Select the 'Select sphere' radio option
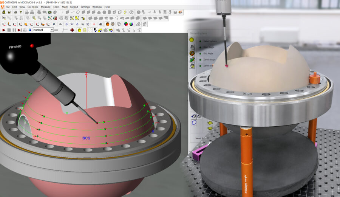Image resolution: width=340 pixels, height=197 pixels. (x=200, y=41)
